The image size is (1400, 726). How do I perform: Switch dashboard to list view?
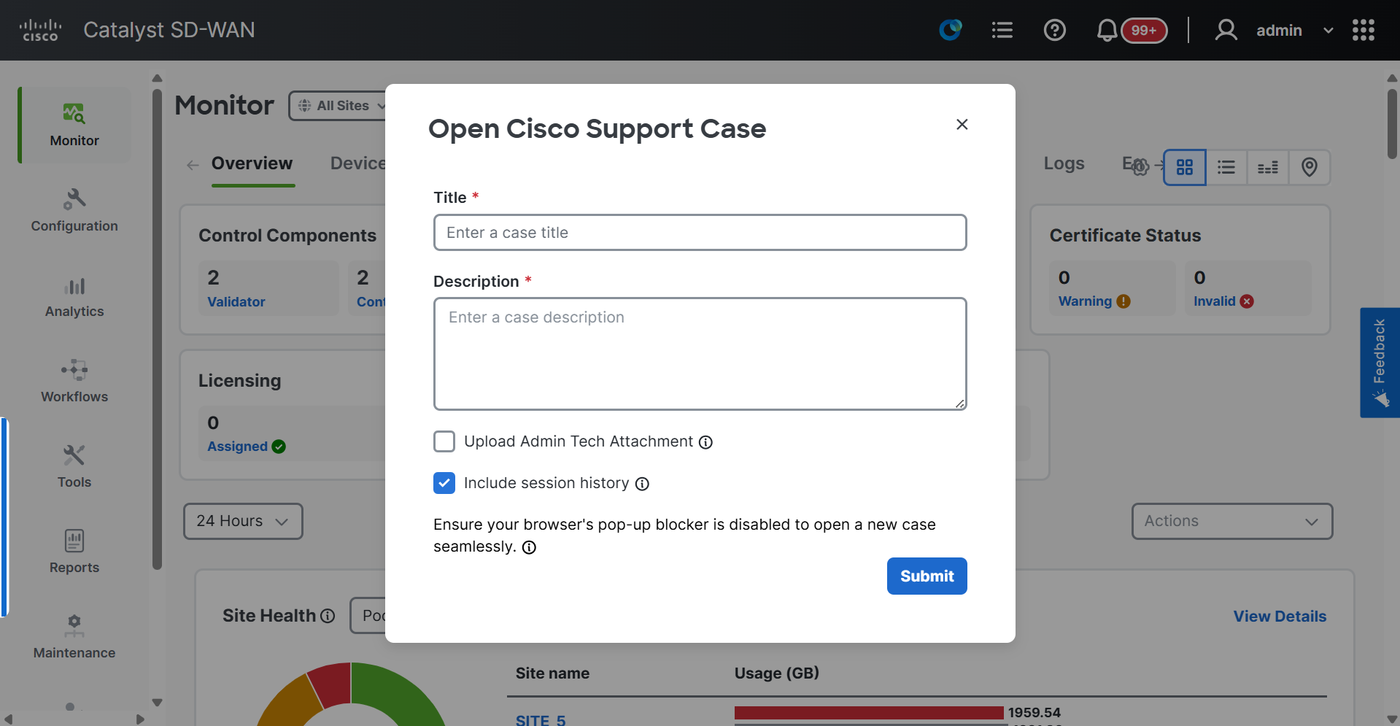point(1226,167)
